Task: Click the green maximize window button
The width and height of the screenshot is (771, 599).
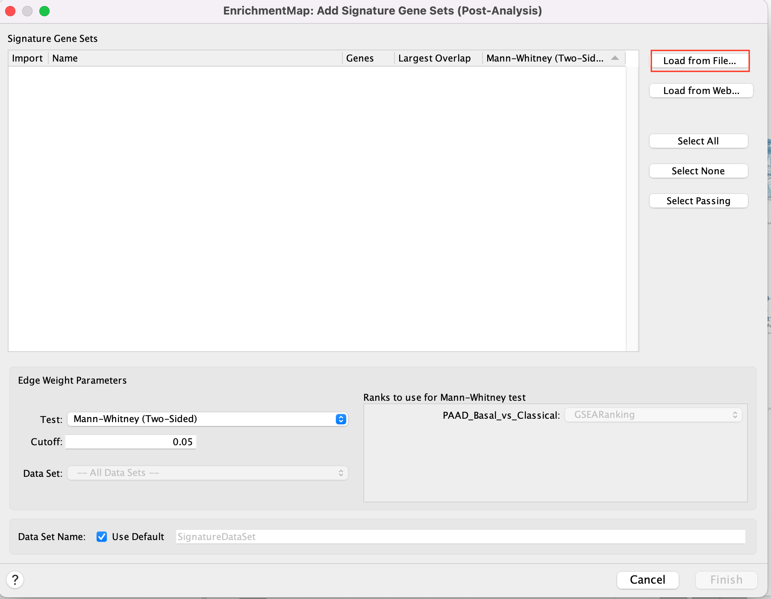Action: (44, 11)
